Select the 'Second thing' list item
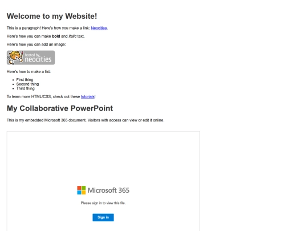Screen dimensions: 308x231 27,84
